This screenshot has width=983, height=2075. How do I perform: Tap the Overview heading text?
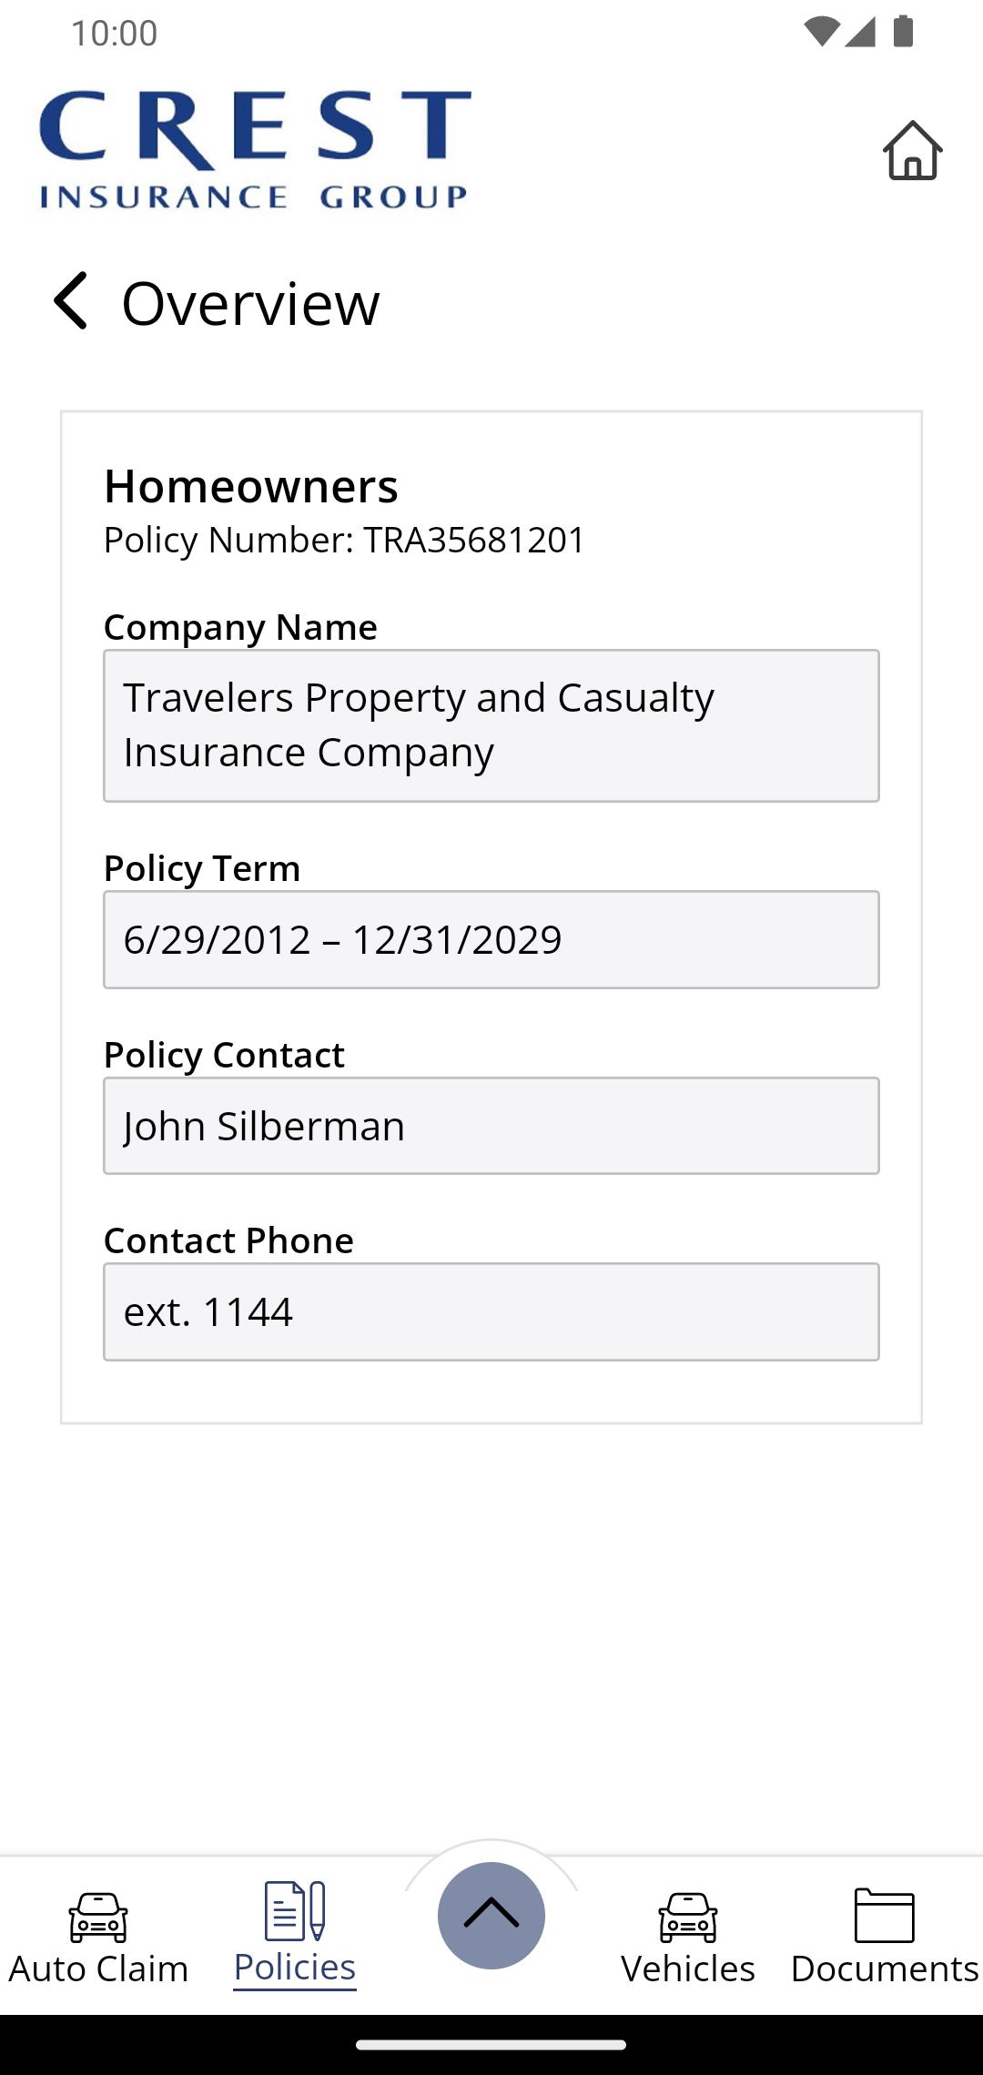pyautogui.click(x=250, y=303)
